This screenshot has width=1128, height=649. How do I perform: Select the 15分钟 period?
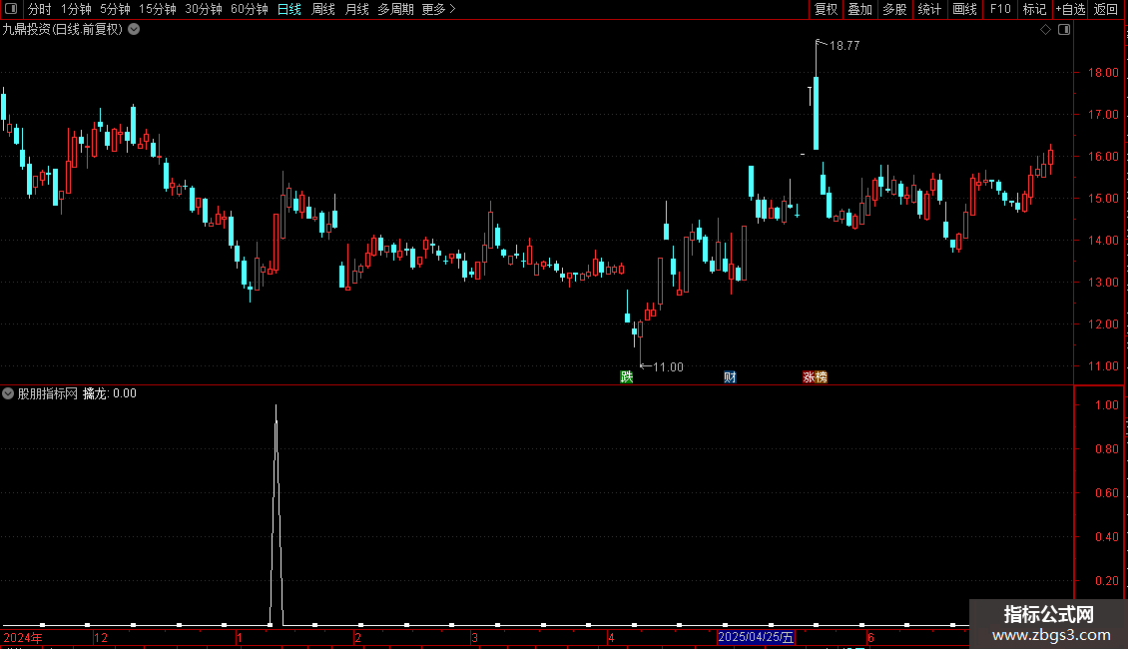click(x=157, y=9)
